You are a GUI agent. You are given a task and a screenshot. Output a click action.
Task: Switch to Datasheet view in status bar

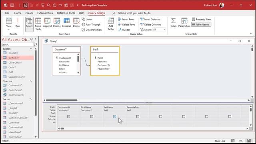[233, 141]
